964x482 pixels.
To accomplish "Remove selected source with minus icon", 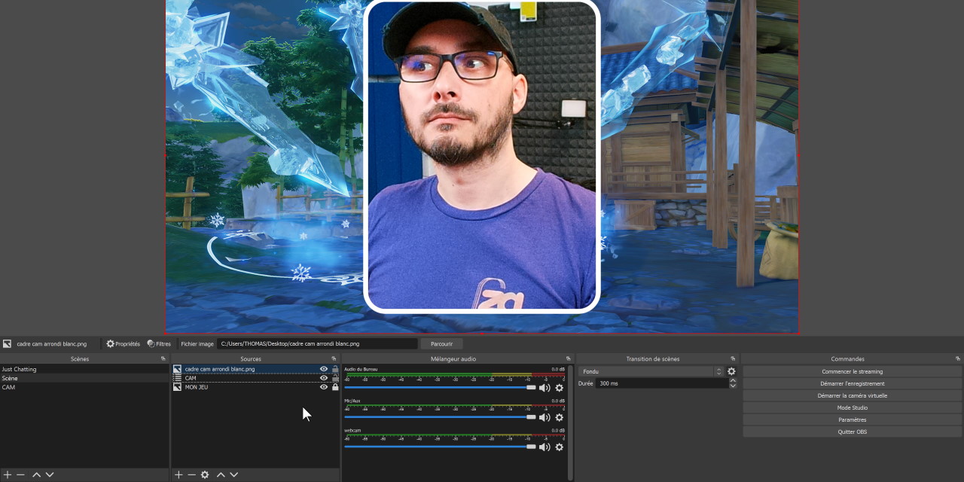I will pyautogui.click(x=191, y=474).
